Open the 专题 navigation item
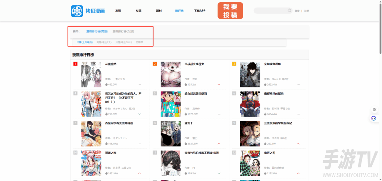This screenshot has height=181, width=382. coord(139,11)
